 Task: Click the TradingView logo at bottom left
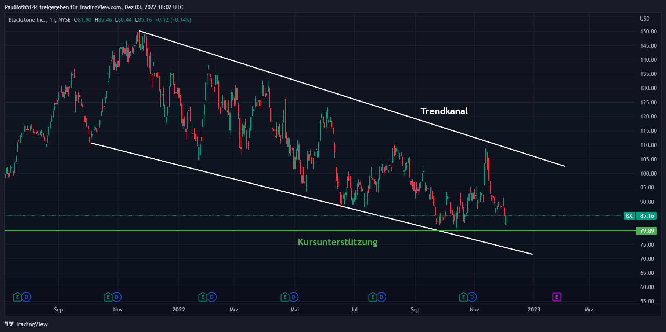pos(26,324)
